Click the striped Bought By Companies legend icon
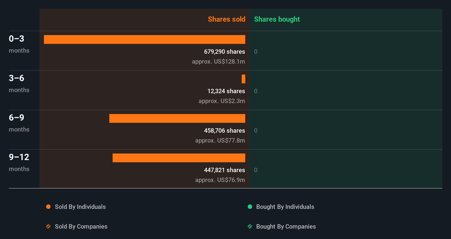 coord(250,226)
